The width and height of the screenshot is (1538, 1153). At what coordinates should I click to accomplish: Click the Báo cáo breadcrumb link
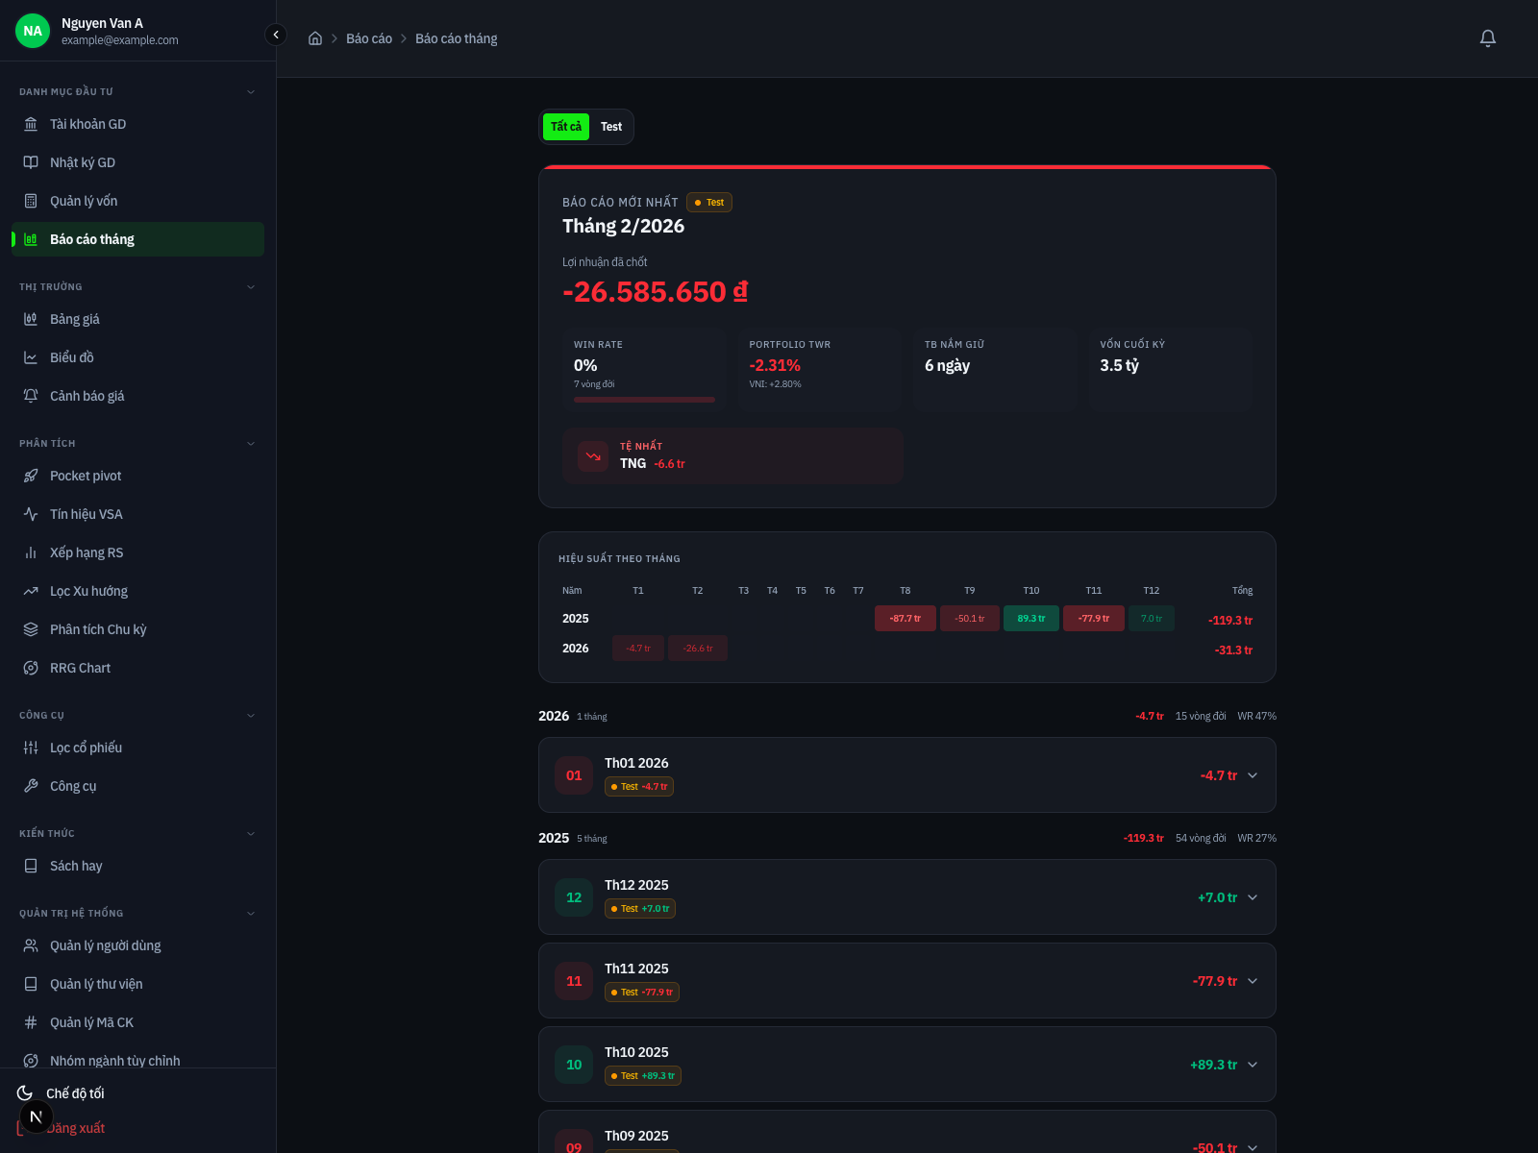click(369, 38)
